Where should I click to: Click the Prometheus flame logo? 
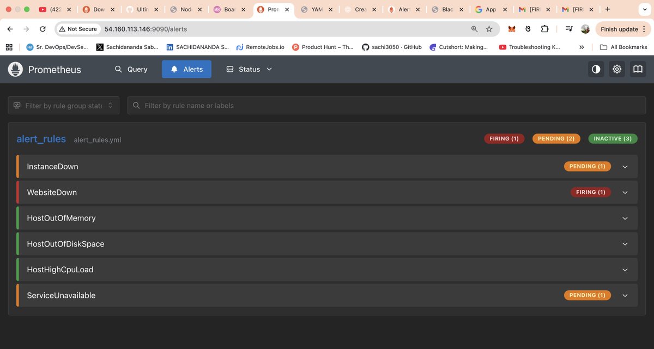15,69
